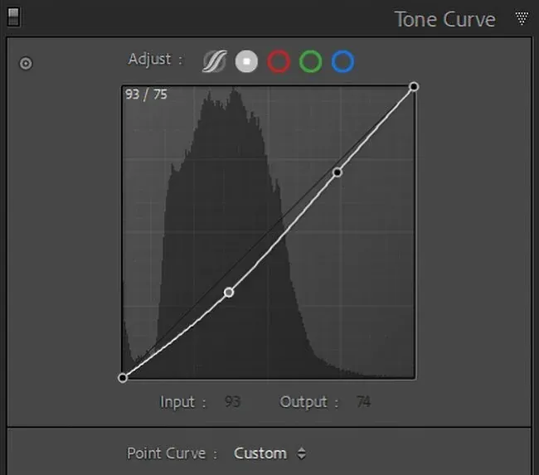Screen dimensions: 539x475
Task: Click the Output value field showing 74
Action: pos(362,402)
